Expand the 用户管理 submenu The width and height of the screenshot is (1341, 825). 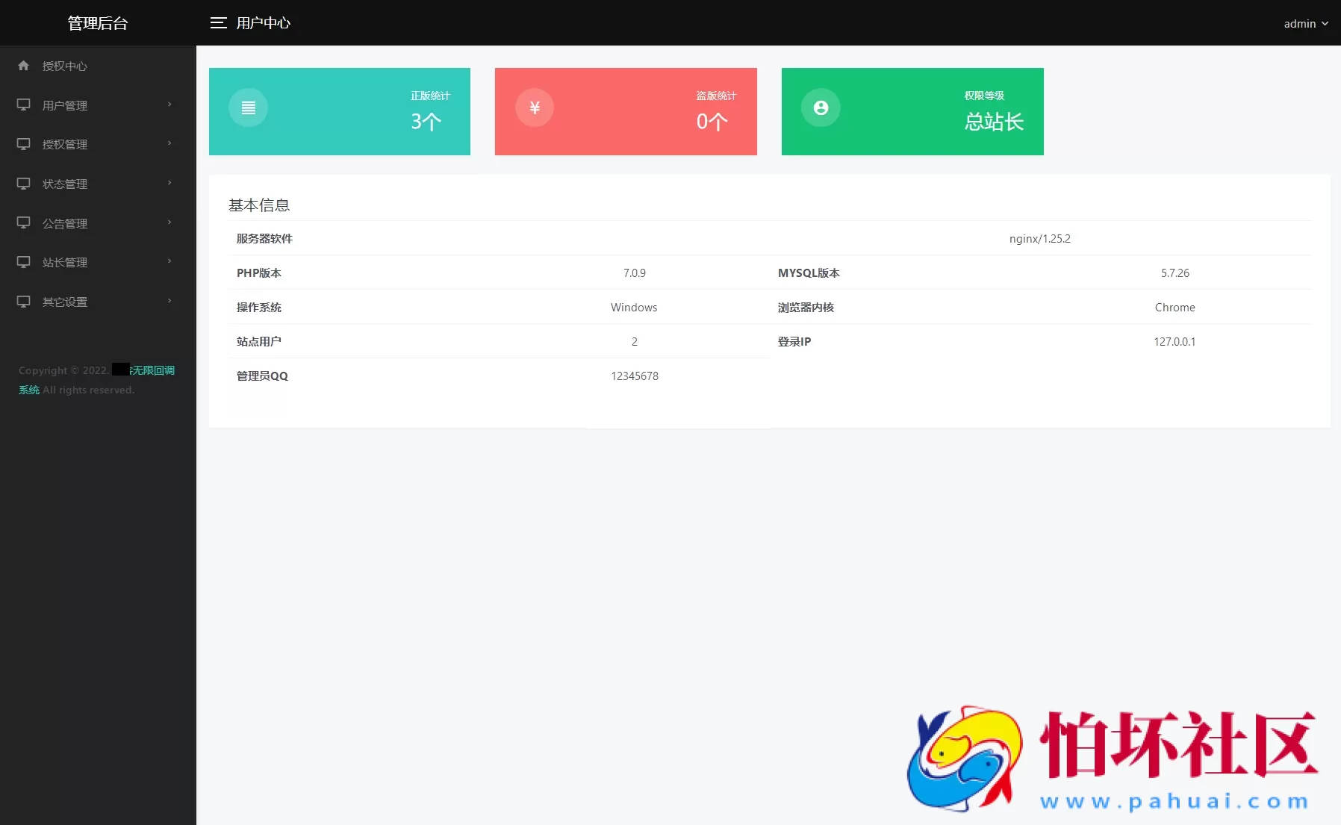(90, 105)
